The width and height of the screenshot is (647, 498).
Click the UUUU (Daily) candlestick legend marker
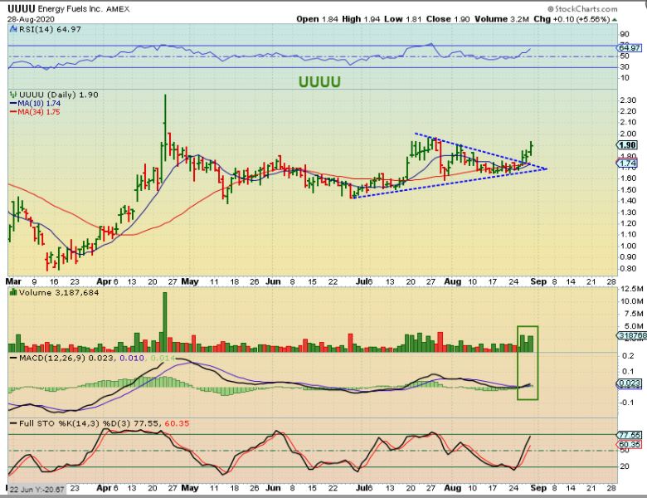tap(12, 95)
